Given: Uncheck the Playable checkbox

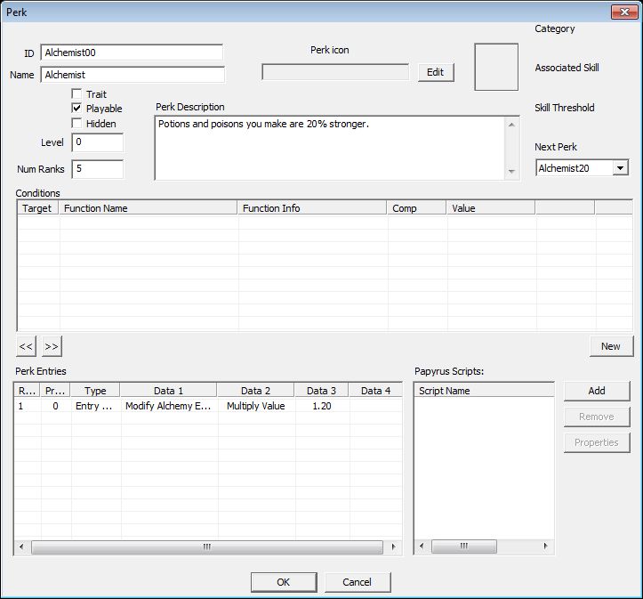Looking at the screenshot, I should click(76, 109).
